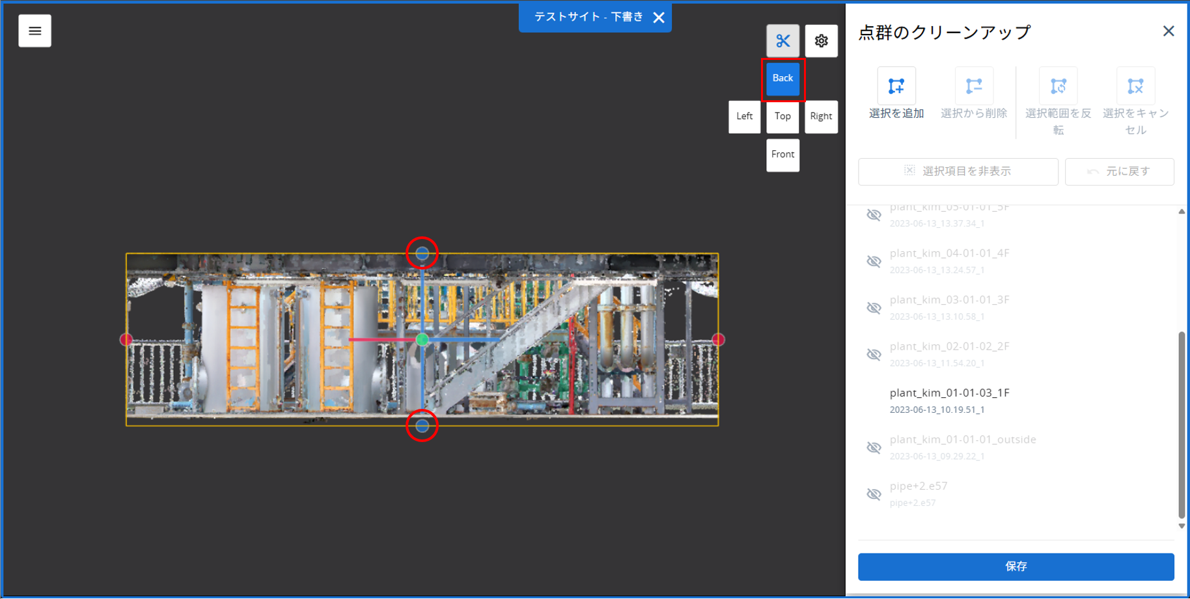Click the scroll down arrow in the point cloud list
Image resolution: width=1190 pixels, height=599 pixels.
coord(1182,526)
